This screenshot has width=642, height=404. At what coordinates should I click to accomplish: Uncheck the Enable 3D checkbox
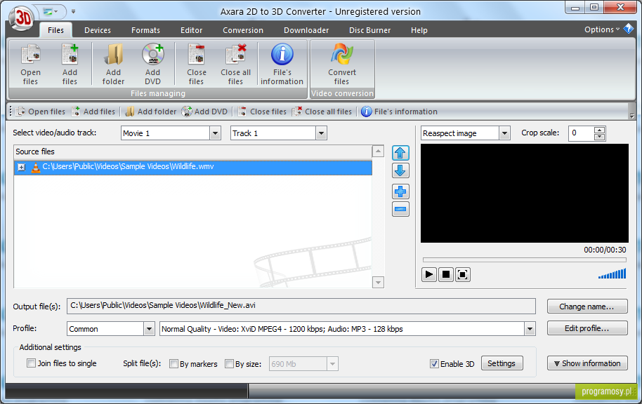[x=434, y=363]
